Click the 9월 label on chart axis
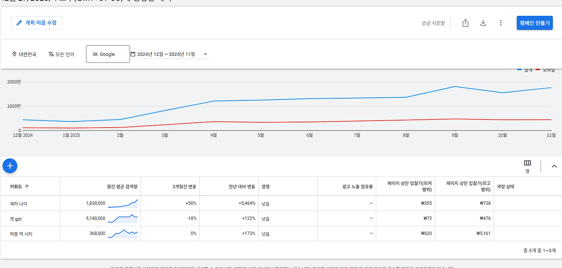Image resolution: width=562 pixels, height=268 pixels. 454,135
